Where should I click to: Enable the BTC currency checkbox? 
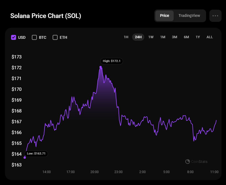(x=34, y=37)
